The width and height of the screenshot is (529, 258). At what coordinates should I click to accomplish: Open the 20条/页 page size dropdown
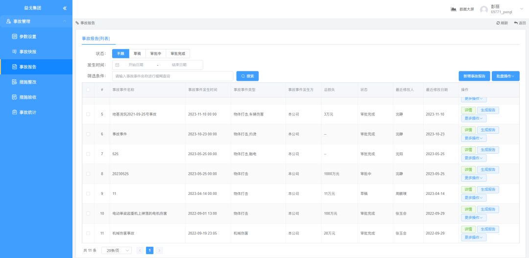116,250
